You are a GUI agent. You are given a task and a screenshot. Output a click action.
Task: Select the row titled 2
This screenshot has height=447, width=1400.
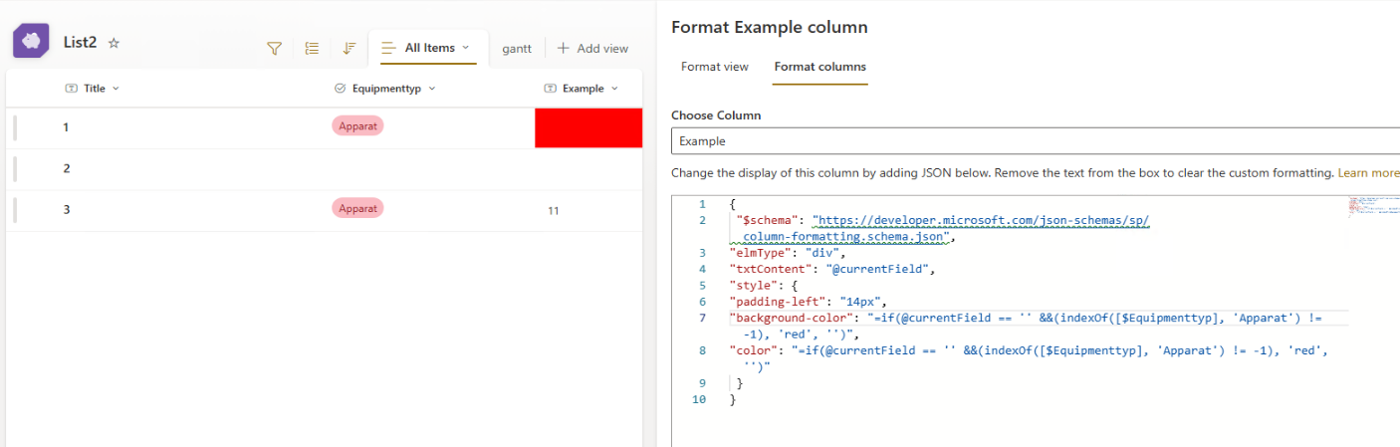coord(324,168)
